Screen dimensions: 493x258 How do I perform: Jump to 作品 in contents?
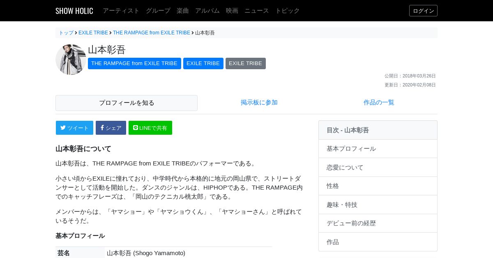(x=378, y=242)
